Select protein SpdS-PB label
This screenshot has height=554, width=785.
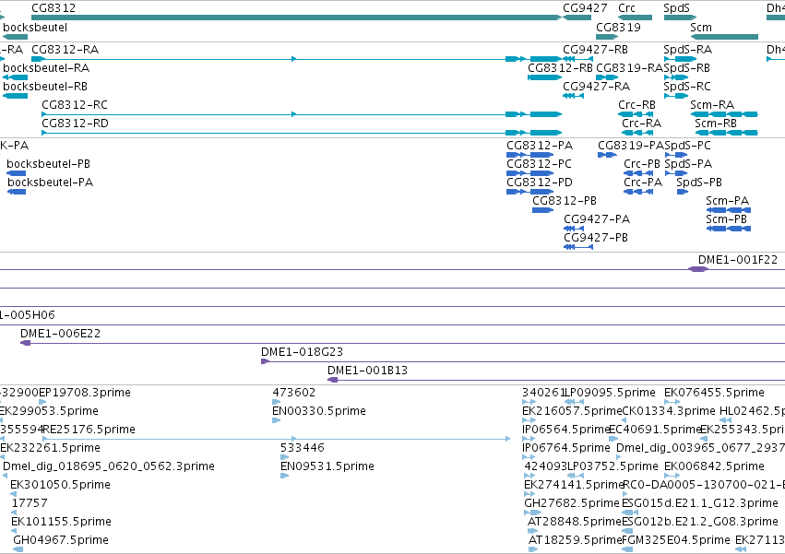(699, 183)
